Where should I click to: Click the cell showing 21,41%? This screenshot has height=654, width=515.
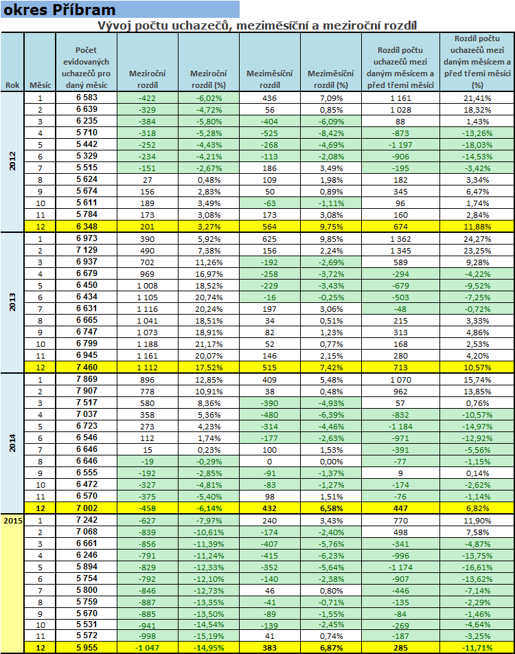point(477,98)
